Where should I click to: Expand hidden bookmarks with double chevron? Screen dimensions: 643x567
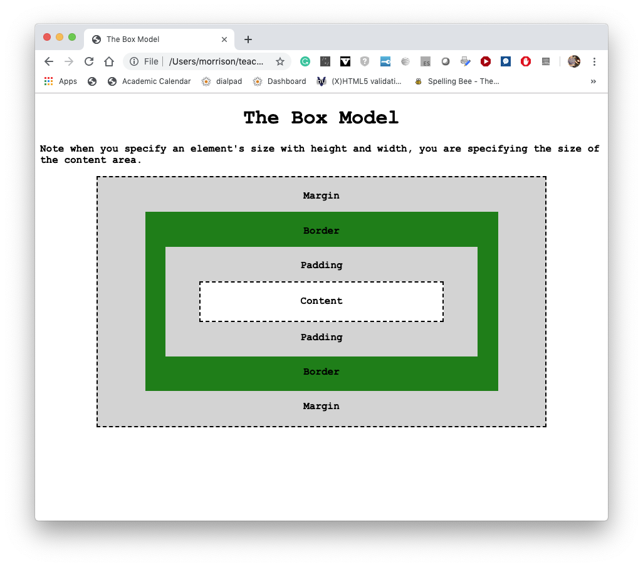(x=593, y=81)
